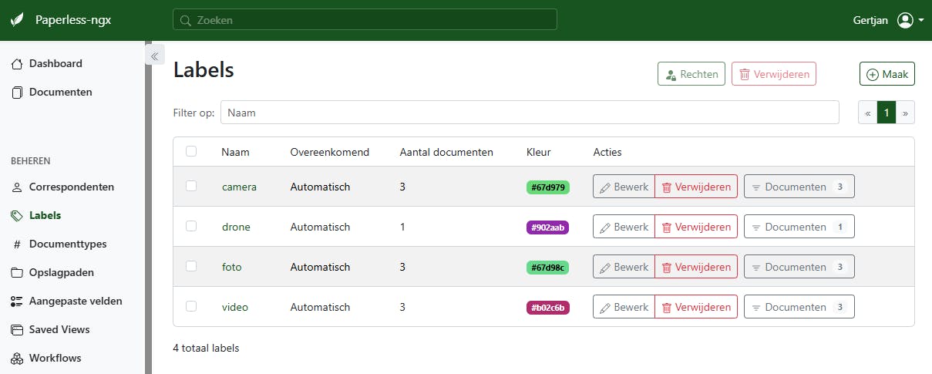
Task: Go to previous page with « arrow
Action: [x=868, y=113]
